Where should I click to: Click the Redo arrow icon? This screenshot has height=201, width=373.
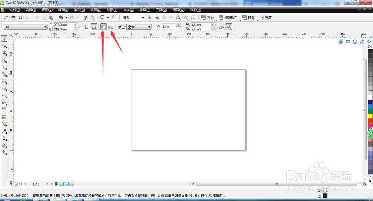tap(72, 18)
